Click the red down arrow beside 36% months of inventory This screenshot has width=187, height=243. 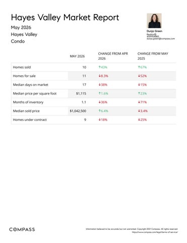coord(99,102)
